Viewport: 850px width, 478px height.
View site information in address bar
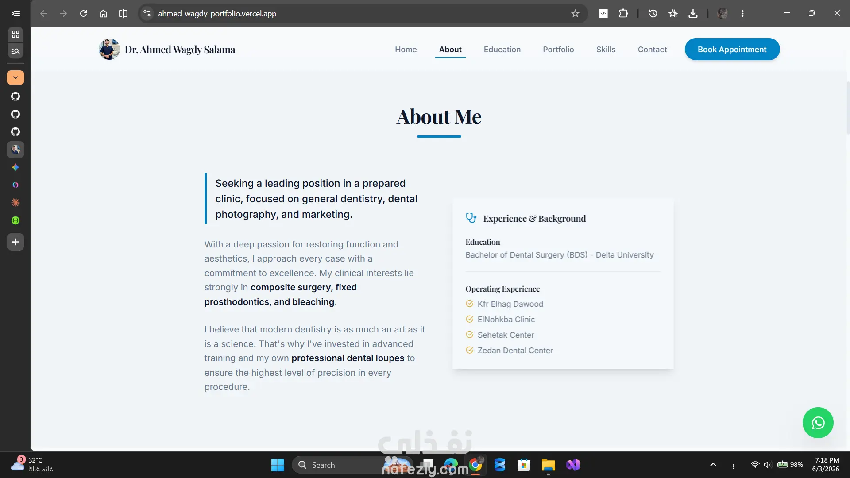(147, 13)
